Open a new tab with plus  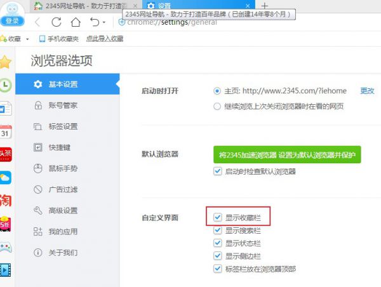265,6
